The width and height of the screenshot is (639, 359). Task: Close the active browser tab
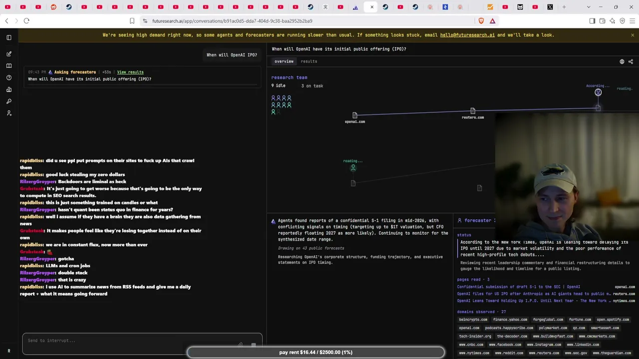click(372, 7)
